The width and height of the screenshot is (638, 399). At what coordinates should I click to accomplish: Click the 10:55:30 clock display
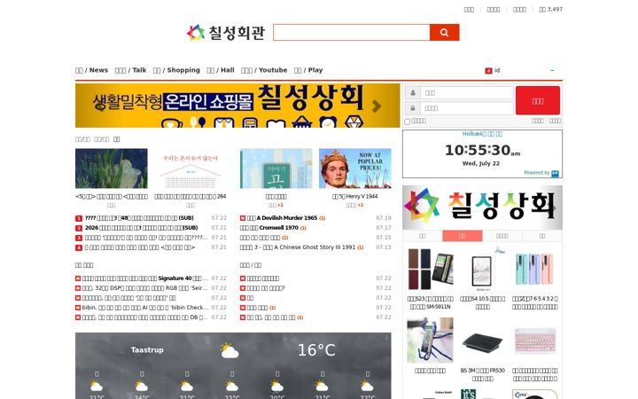pos(482,150)
